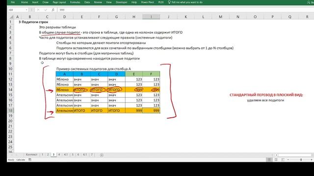
Task: Open the File tab
Action: [13, 2]
